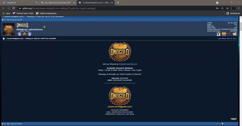Click the lower DNDGOLD www.dndgold.com signature logo

(x=120, y=97)
